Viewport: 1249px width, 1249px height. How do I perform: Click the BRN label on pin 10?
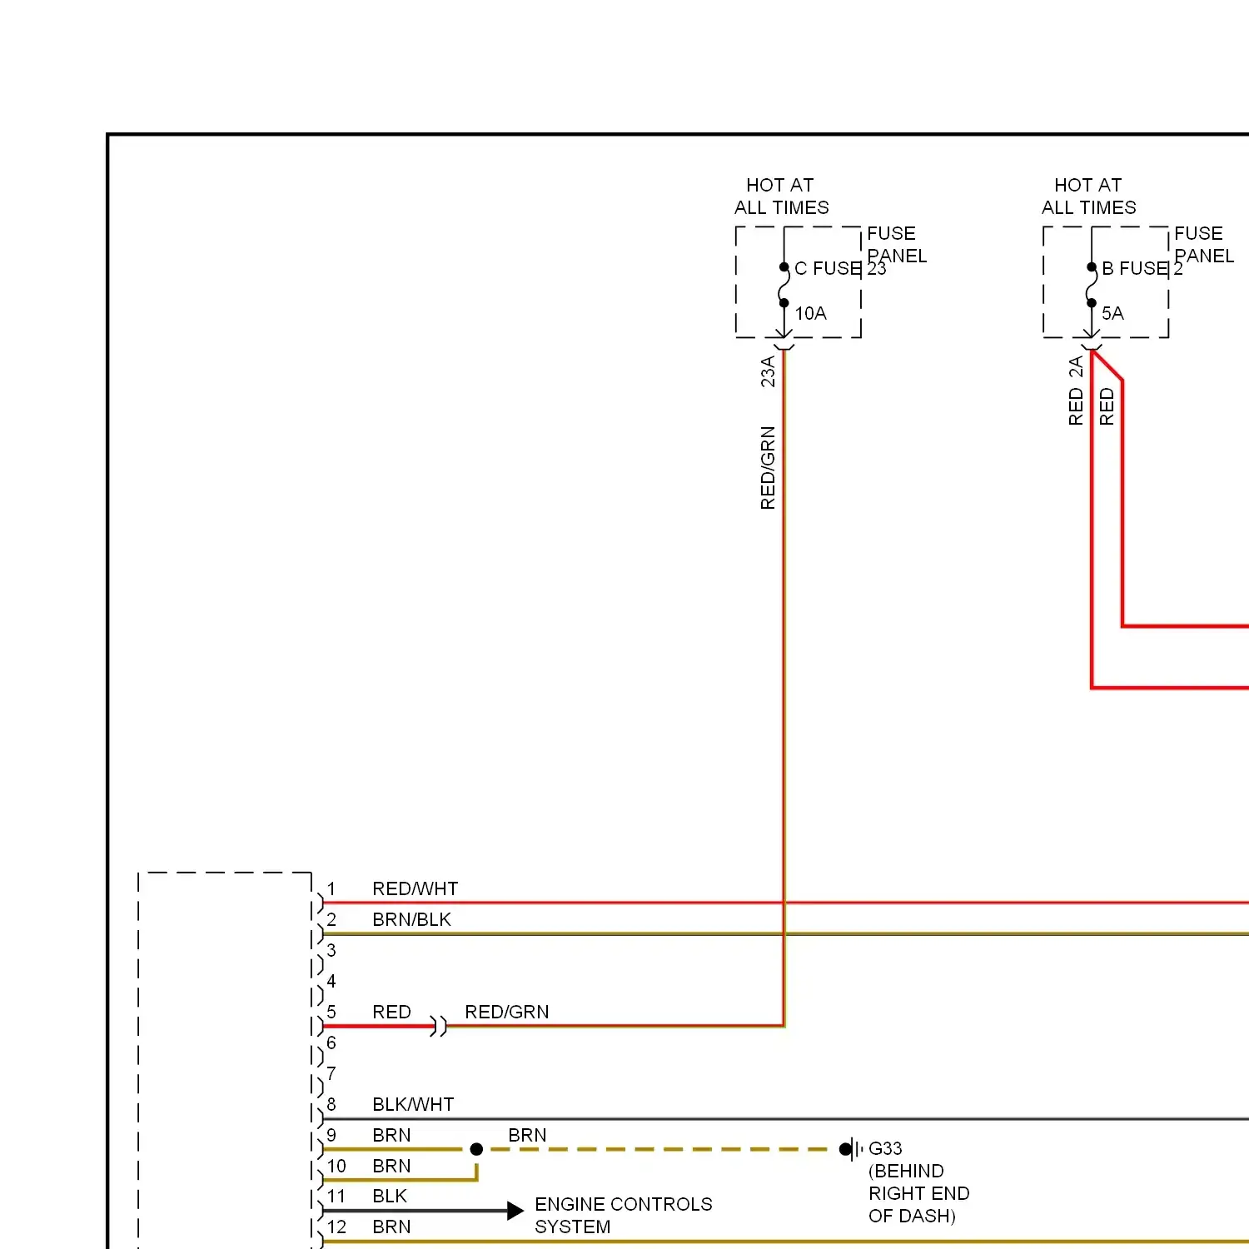pos(391,1166)
